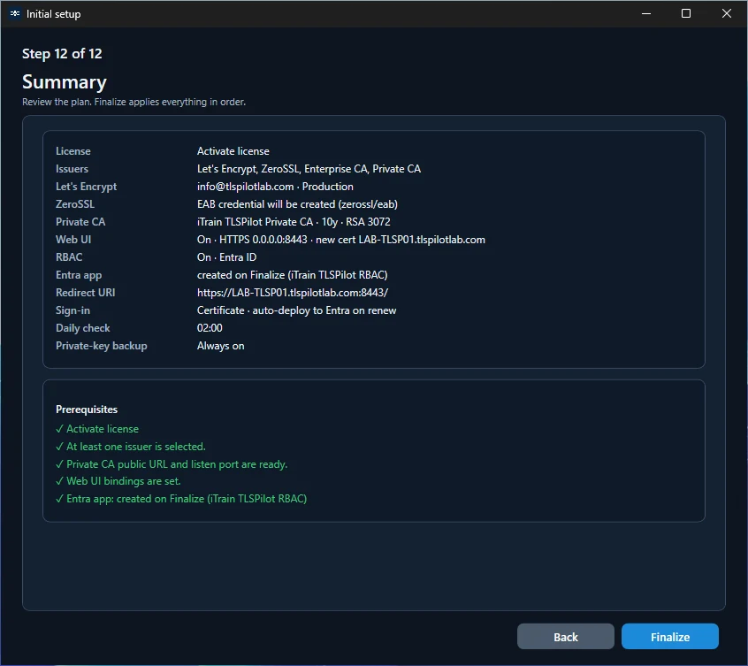Click 'iTrain TLSPilot Private CA · 10y' value
748x666 pixels.
pyautogui.click(x=294, y=222)
